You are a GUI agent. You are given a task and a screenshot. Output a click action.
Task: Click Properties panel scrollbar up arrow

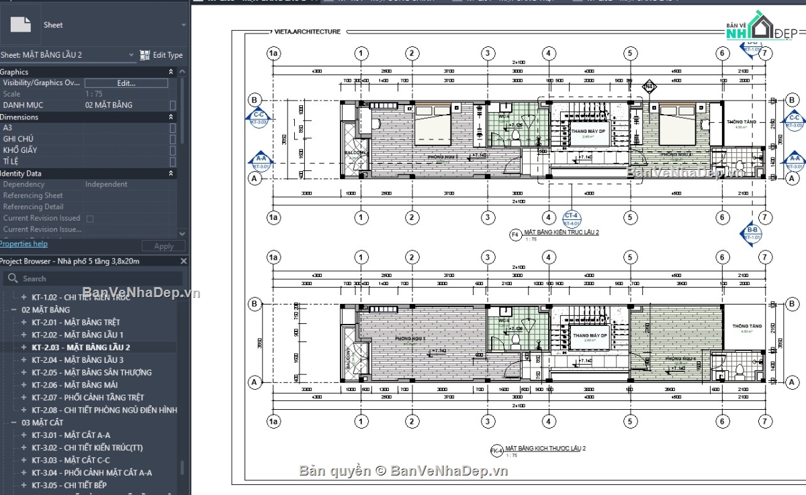pos(183,70)
